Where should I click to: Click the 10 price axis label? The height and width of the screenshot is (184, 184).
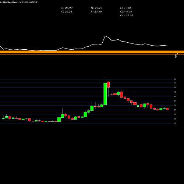[x=175, y=123]
